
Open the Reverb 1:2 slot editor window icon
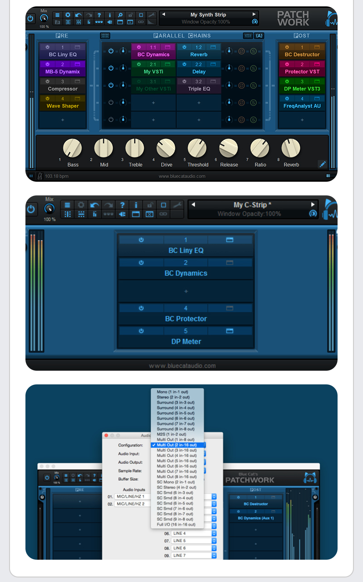coord(213,47)
